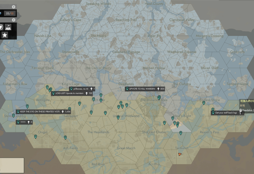The width and height of the screenshot is (254, 174).
Task: Select the Reaching Trail region label
Action: (x=126, y=20)
